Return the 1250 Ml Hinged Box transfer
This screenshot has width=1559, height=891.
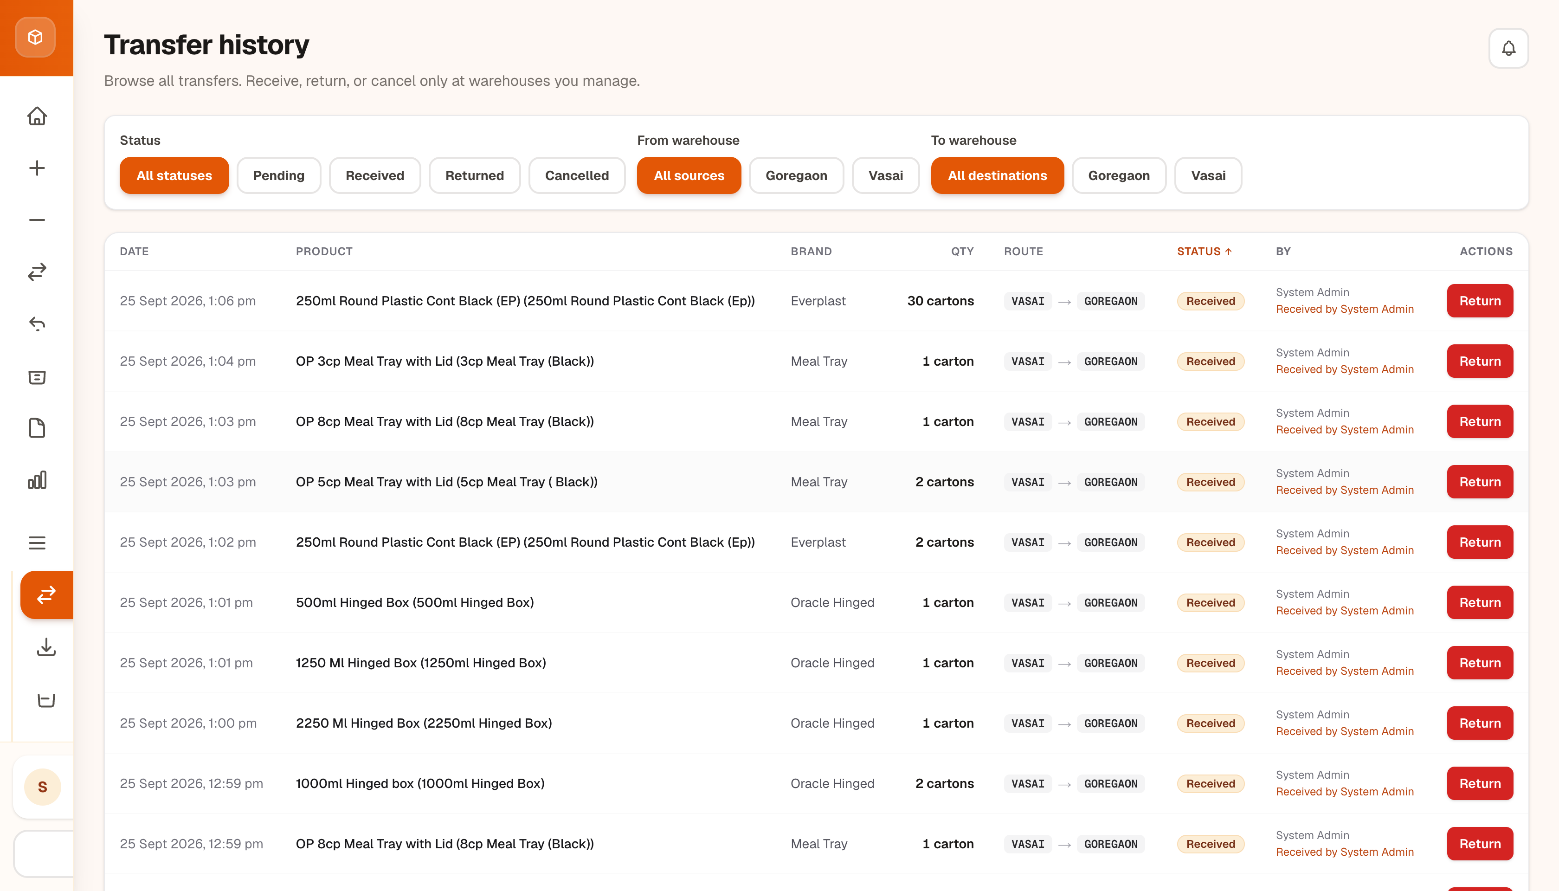[x=1480, y=663]
